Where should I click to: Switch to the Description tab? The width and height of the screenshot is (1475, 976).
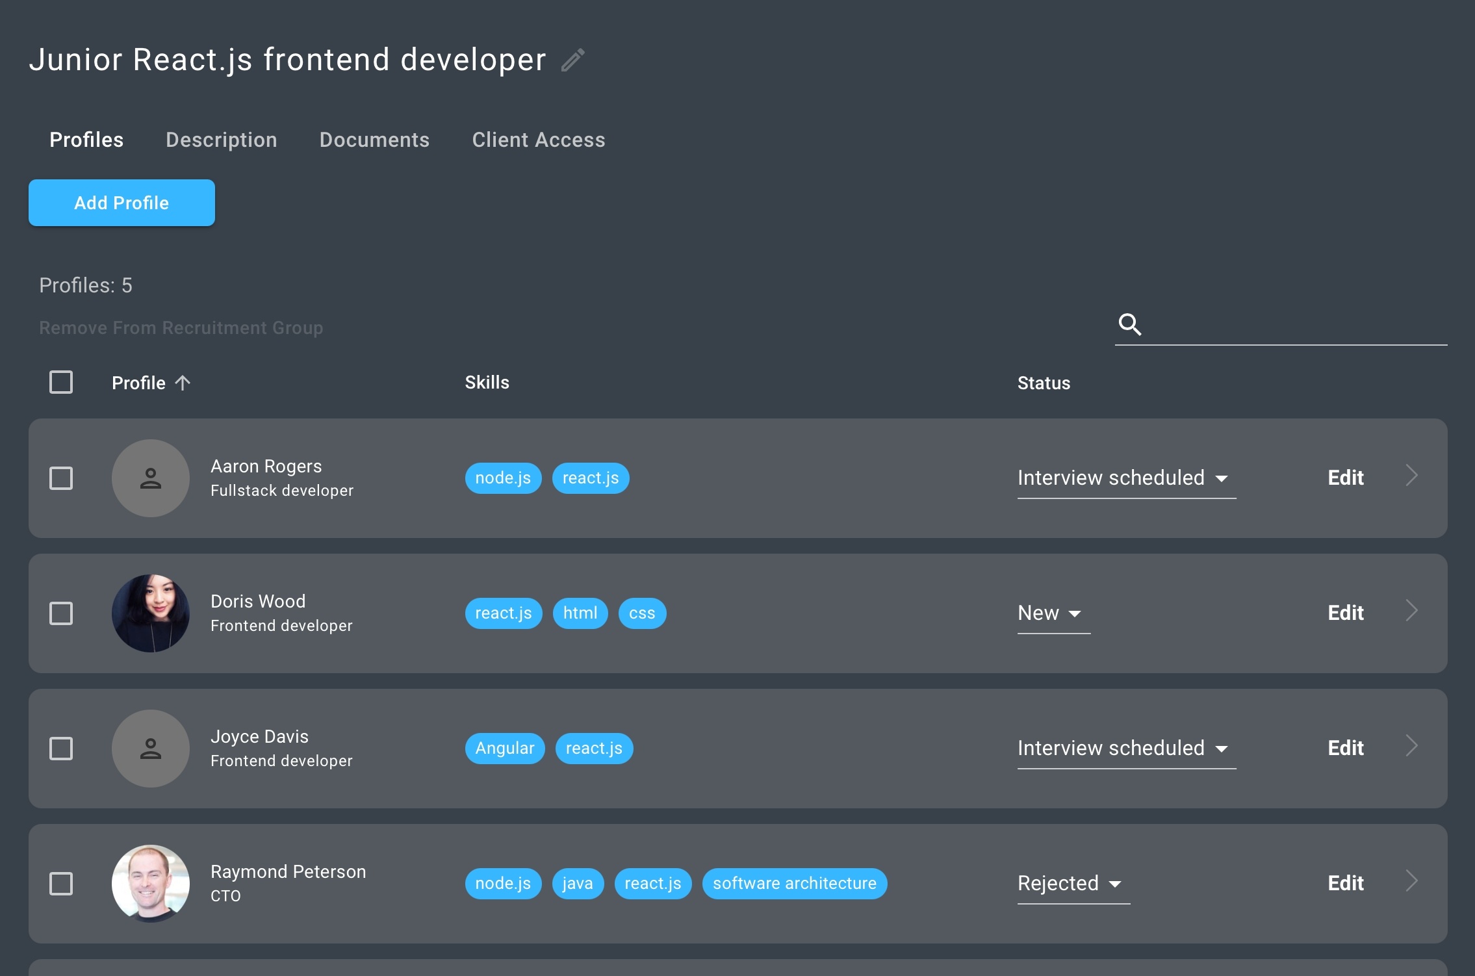[221, 140]
